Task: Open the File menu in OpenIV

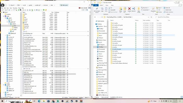Action: pos(2,8)
